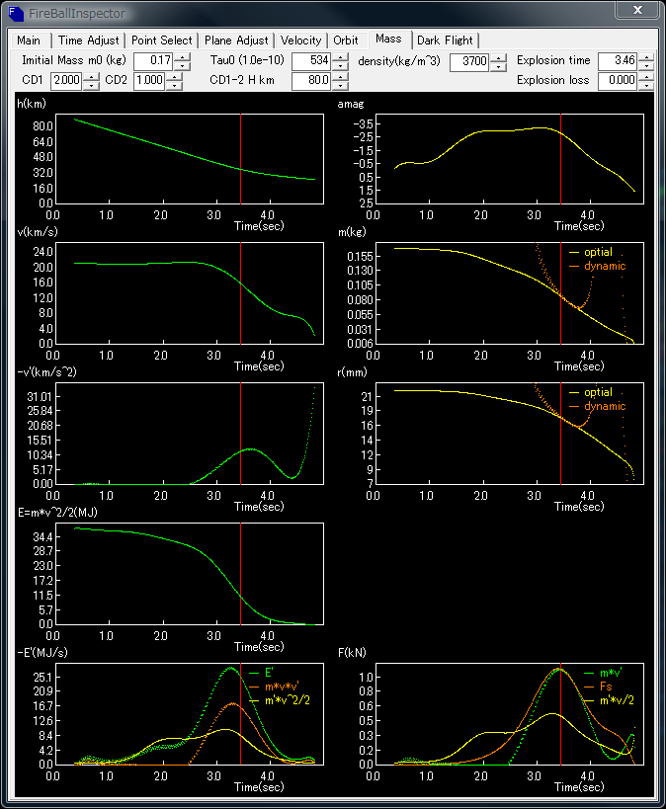
Task: Increase the density value with up arrow
Action: coord(498,57)
